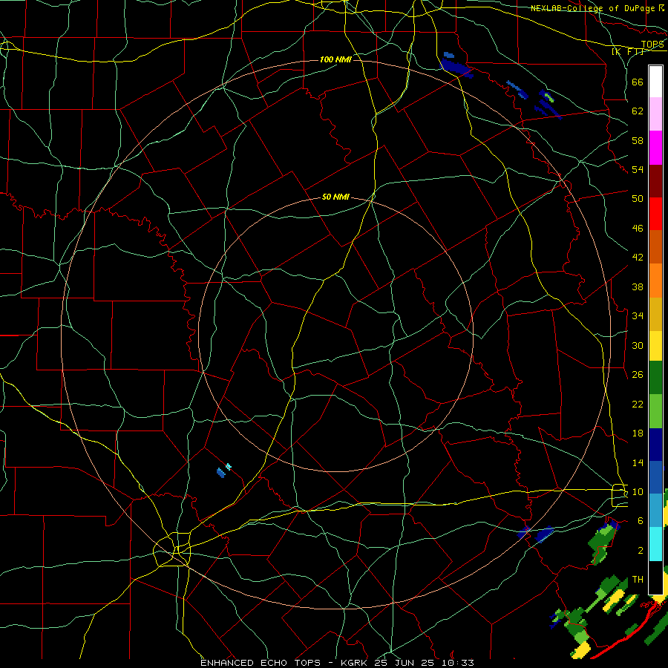Click the "KGRK" radar site identifier

tap(353, 663)
